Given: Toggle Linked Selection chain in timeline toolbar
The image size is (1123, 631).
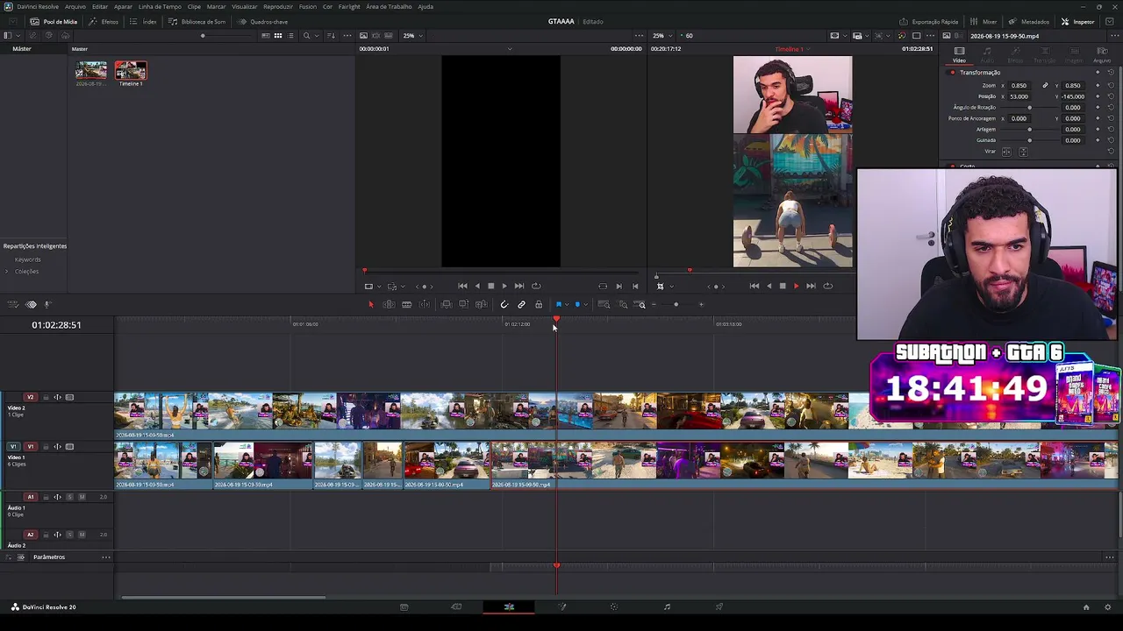Looking at the screenshot, I should (521, 304).
